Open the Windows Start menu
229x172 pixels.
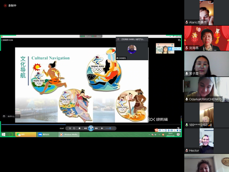[3, 135]
